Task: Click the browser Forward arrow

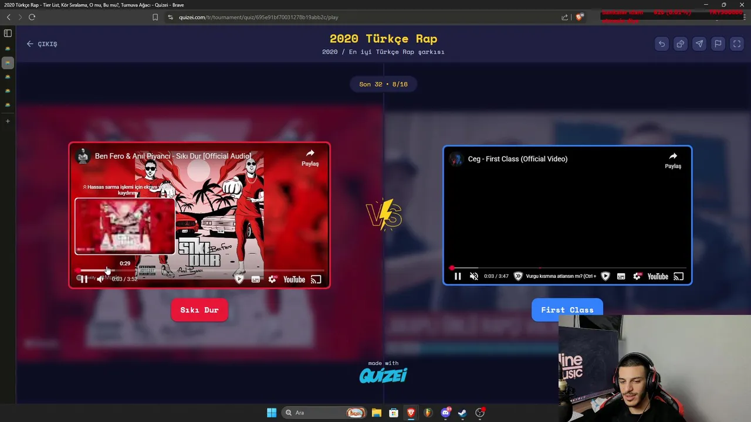Action: (x=20, y=17)
